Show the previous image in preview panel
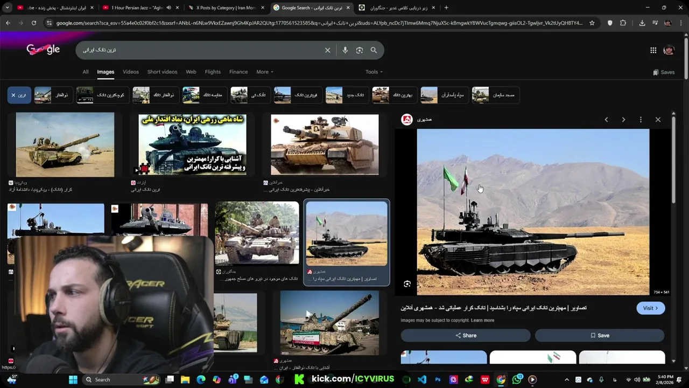The image size is (689, 388). (606, 120)
